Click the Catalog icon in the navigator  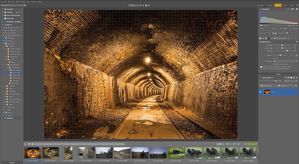coord(5,12)
